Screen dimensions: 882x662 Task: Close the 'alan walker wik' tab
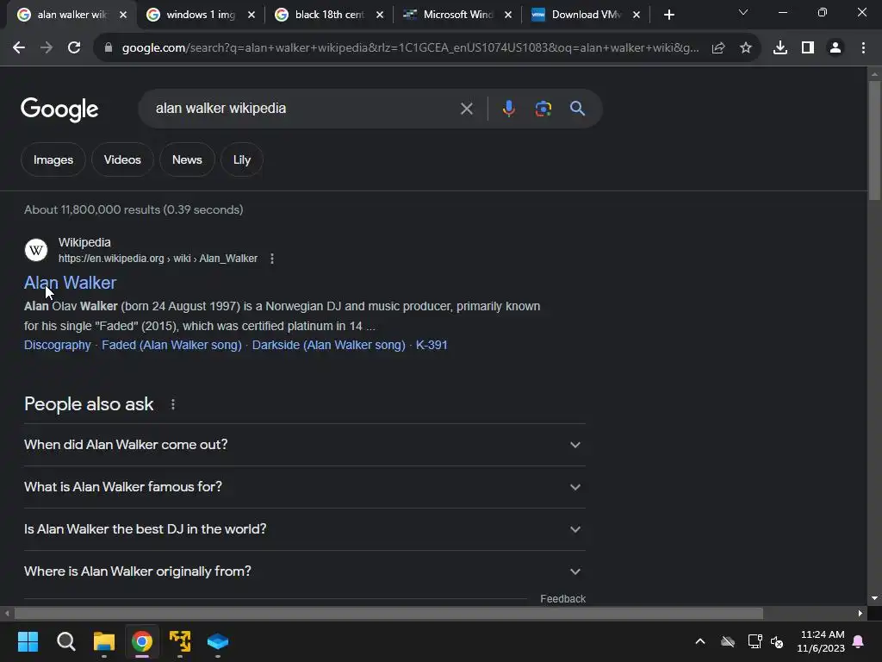[123, 15]
